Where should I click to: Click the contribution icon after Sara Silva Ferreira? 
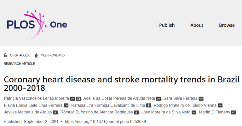(x=201, y=98)
